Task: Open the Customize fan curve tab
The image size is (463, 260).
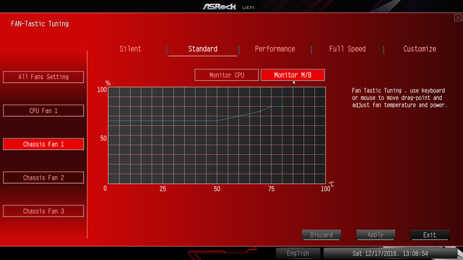Action: click(420, 49)
